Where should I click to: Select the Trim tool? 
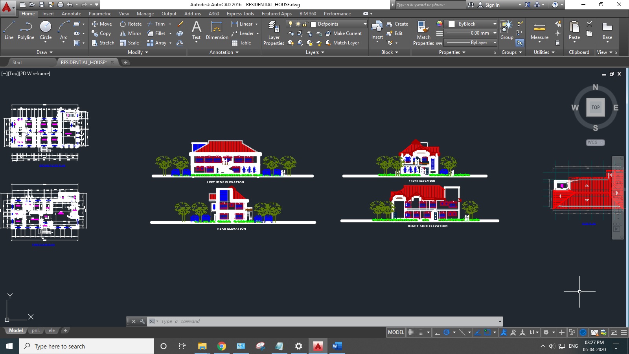click(157, 24)
